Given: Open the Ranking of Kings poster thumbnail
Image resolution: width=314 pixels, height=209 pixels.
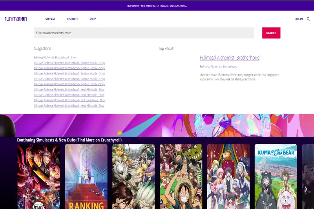Looking at the screenshot, I should (x=86, y=176).
